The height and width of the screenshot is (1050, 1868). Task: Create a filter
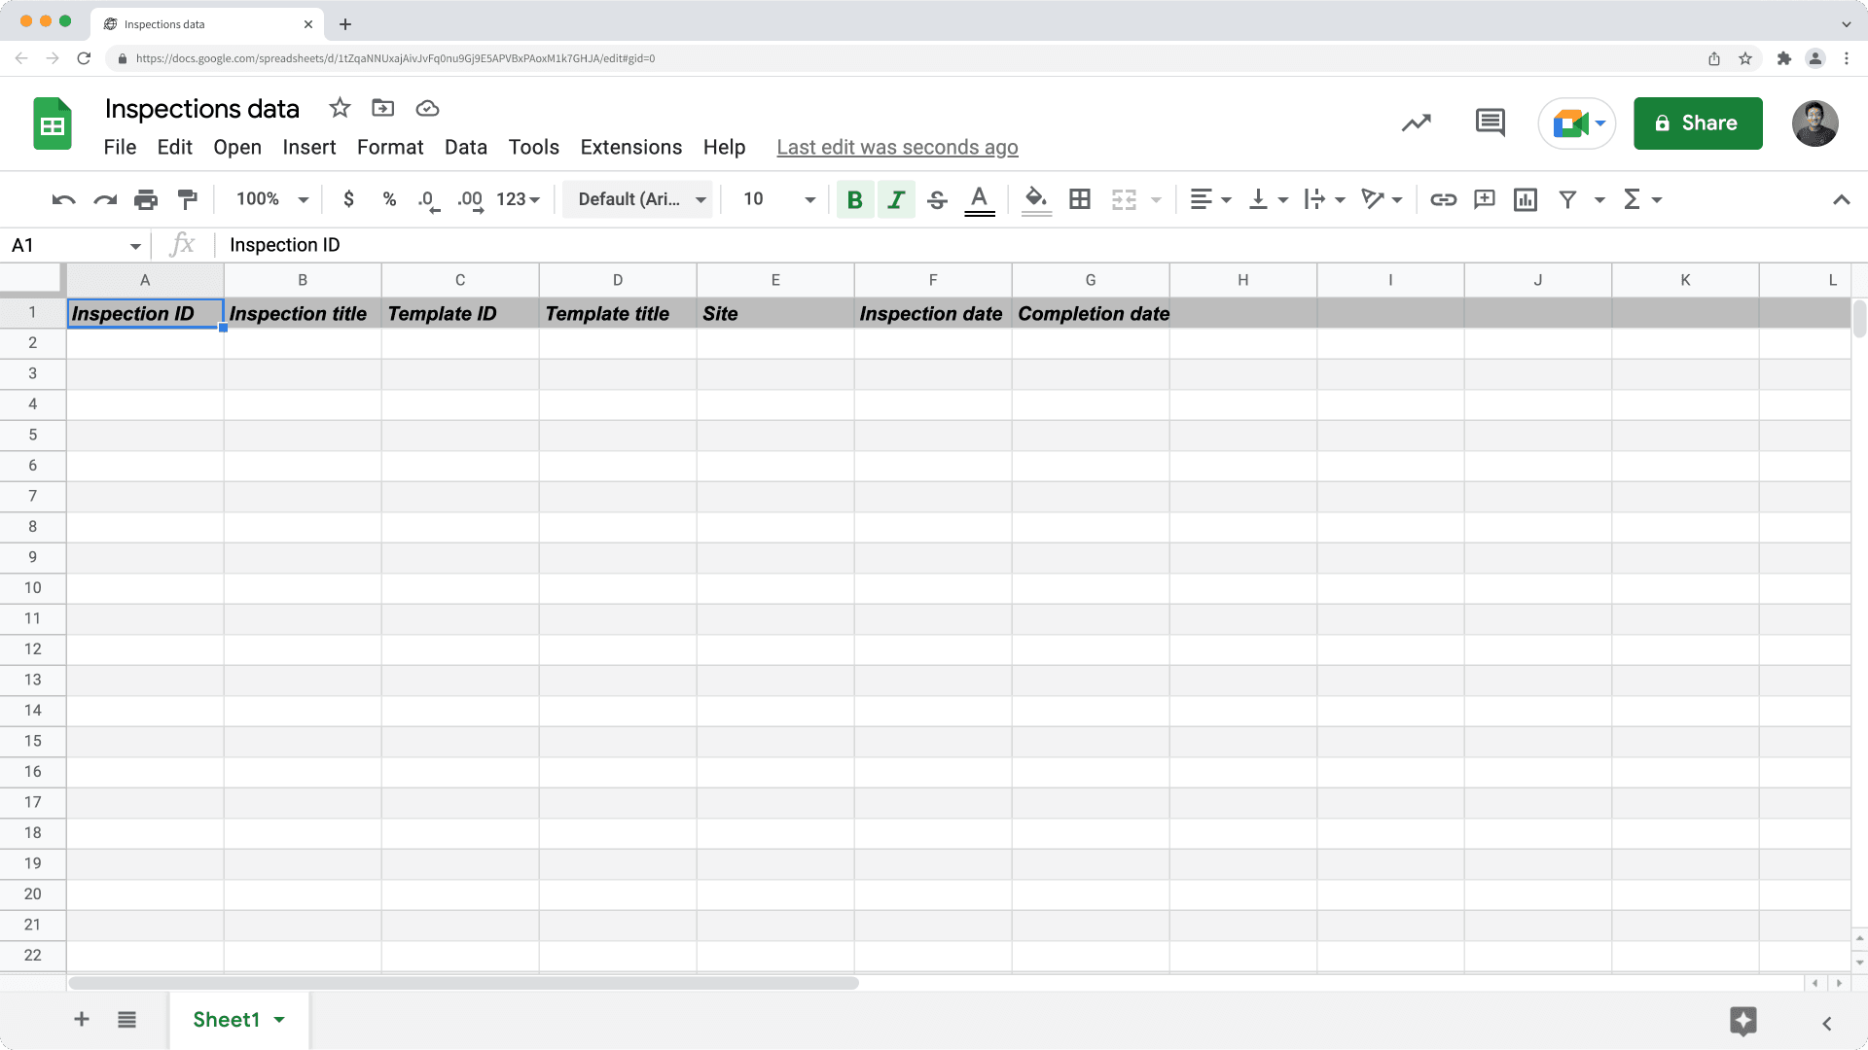click(x=1567, y=198)
